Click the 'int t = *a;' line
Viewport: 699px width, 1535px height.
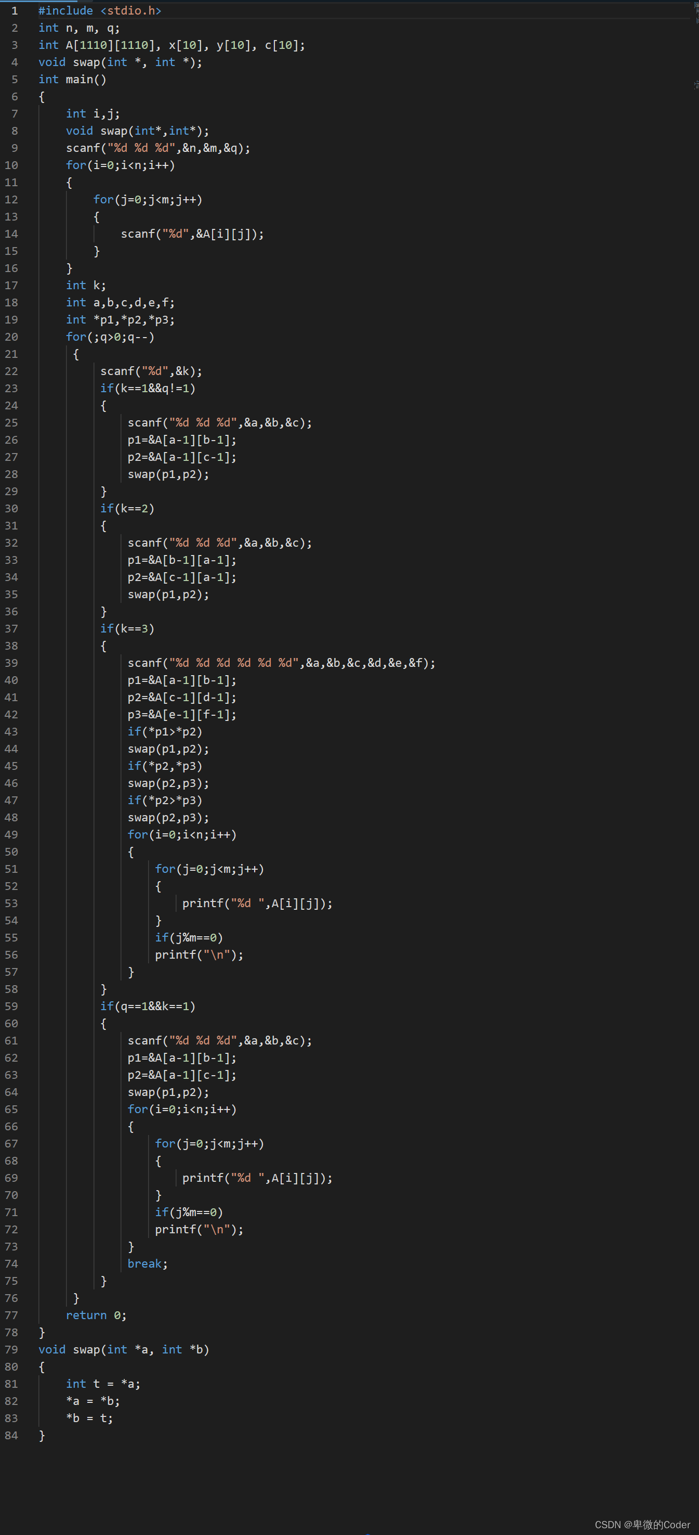103,1384
